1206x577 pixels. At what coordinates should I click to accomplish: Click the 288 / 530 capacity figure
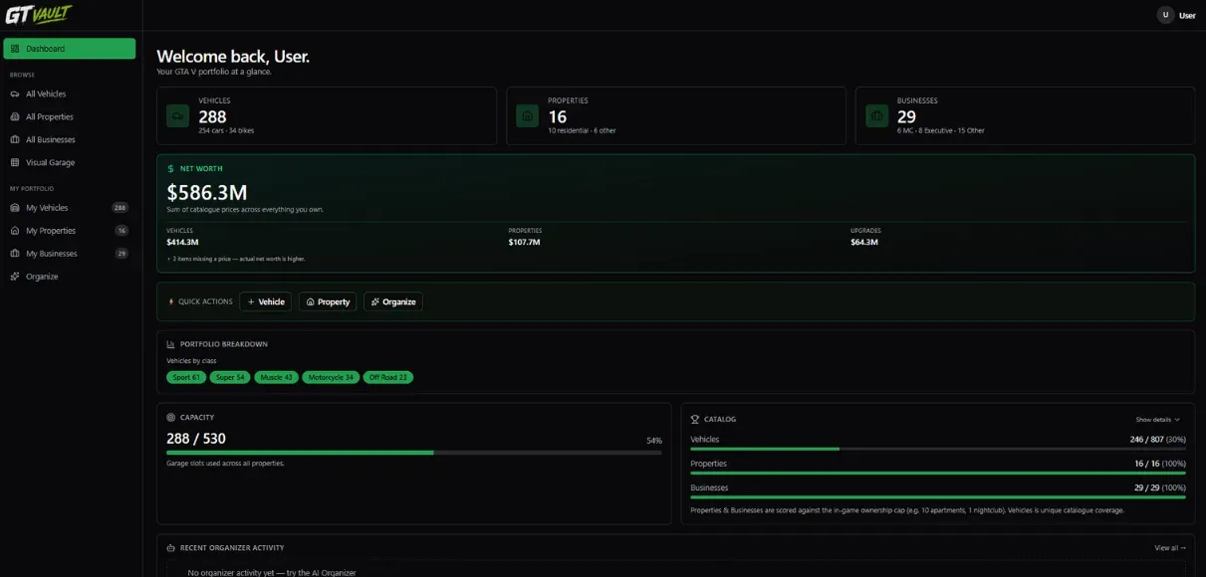tap(196, 438)
